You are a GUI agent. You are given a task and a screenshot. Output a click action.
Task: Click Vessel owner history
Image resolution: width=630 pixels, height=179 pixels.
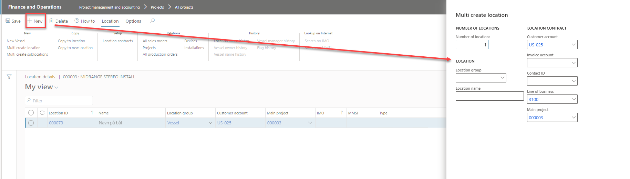coord(230,48)
